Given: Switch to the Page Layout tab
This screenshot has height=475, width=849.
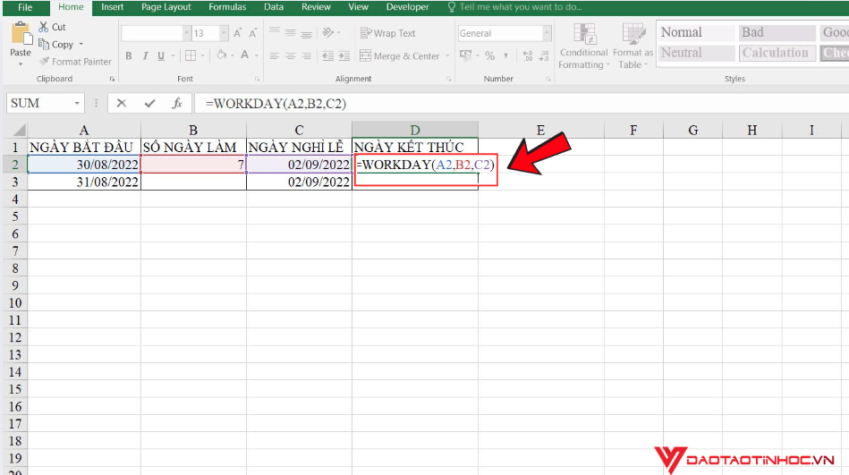Looking at the screenshot, I should (x=166, y=7).
